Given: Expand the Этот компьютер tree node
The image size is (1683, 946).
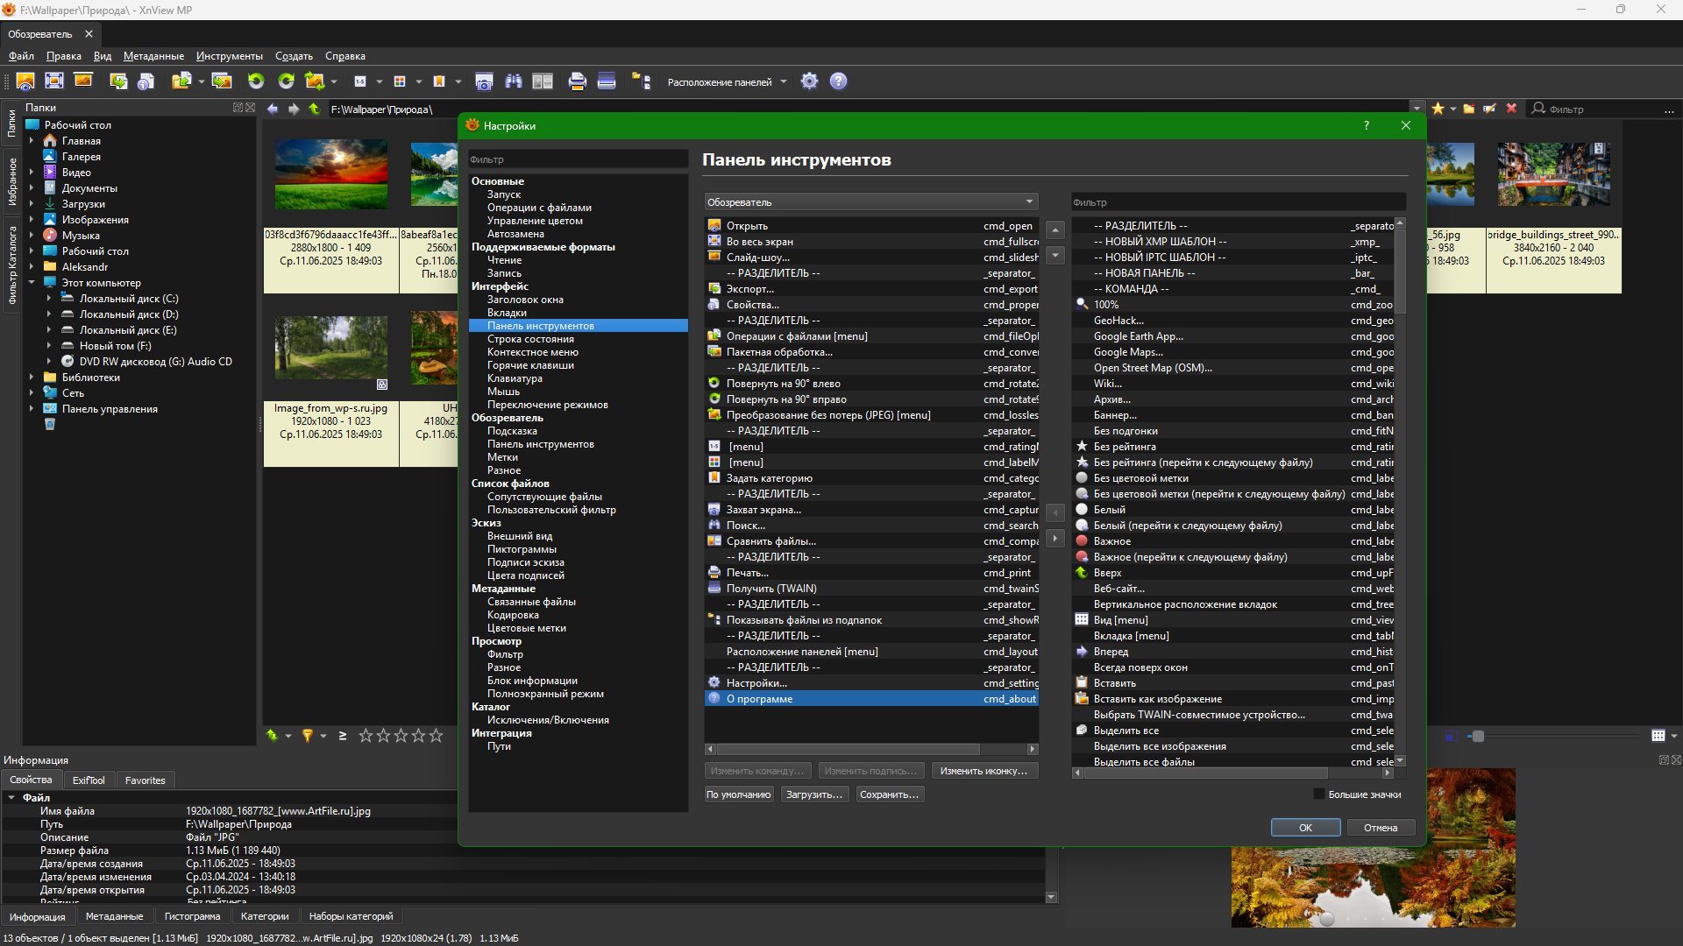Looking at the screenshot, I should 32,283.
